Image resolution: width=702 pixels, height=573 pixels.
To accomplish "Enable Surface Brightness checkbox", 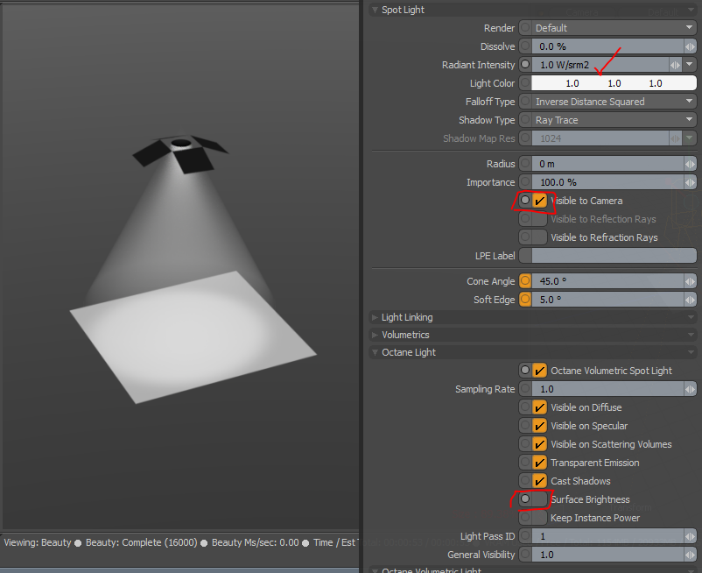I will [539, 499].
